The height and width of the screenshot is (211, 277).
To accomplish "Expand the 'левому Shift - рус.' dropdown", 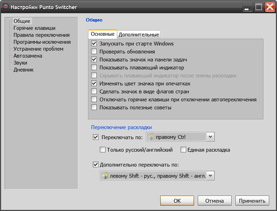I will [210, 176].
